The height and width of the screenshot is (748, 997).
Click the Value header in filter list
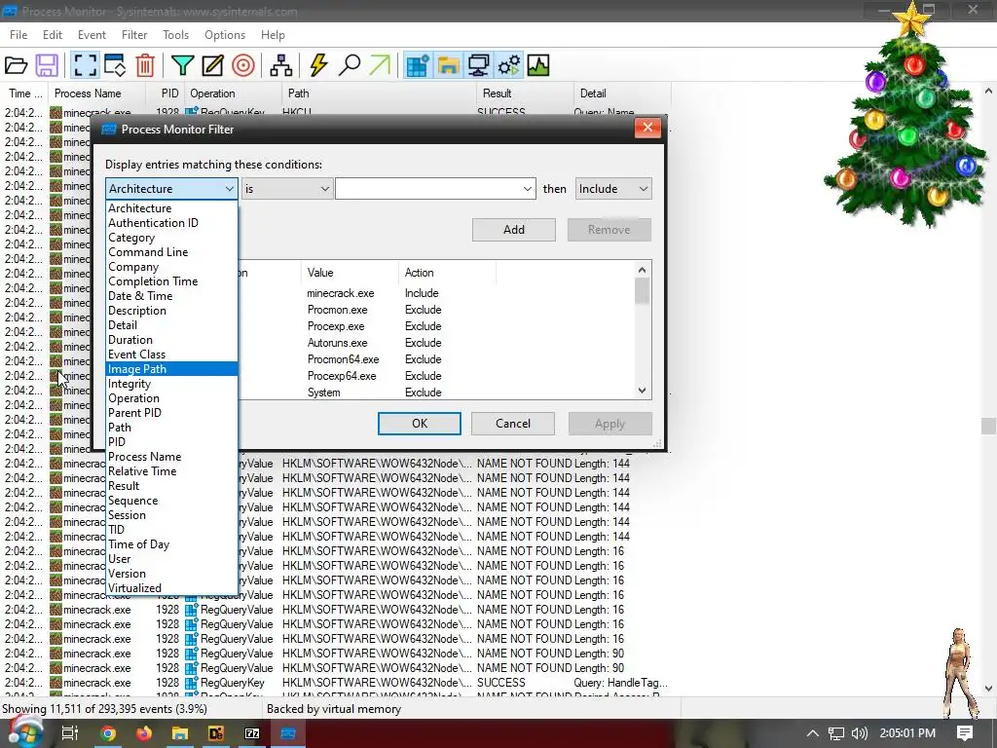pyautogui.click(x=350, y=273)
